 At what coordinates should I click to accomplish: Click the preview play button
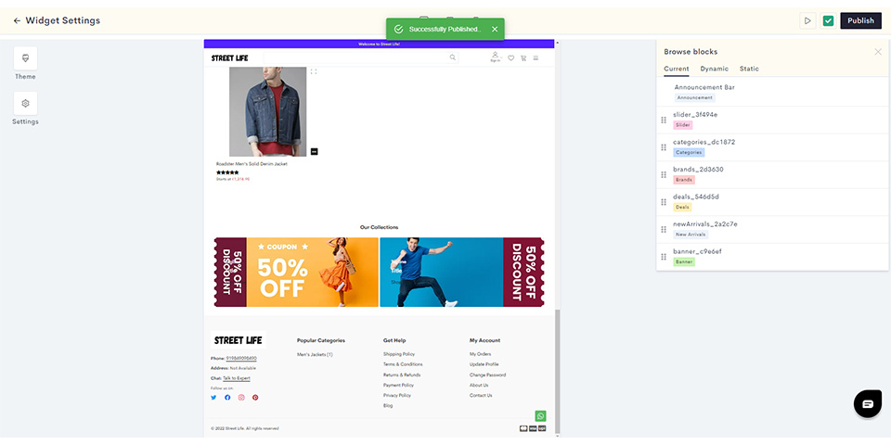pos(807,21)
